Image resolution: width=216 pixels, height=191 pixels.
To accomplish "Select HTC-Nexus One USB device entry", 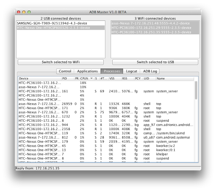I will pos(61,28).
